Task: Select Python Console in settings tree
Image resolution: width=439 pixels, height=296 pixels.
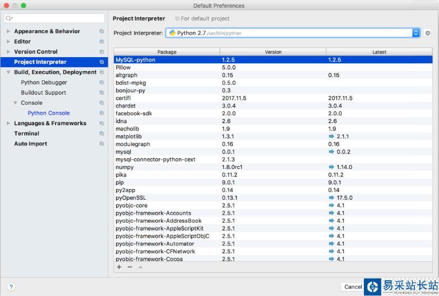Action: pos(49,113)
